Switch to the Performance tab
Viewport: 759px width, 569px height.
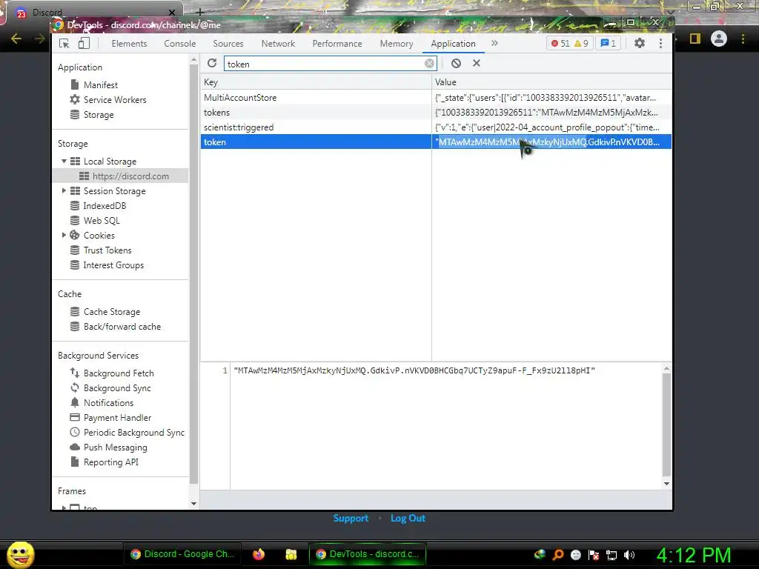pyautogui.click(x=337, y=44)
